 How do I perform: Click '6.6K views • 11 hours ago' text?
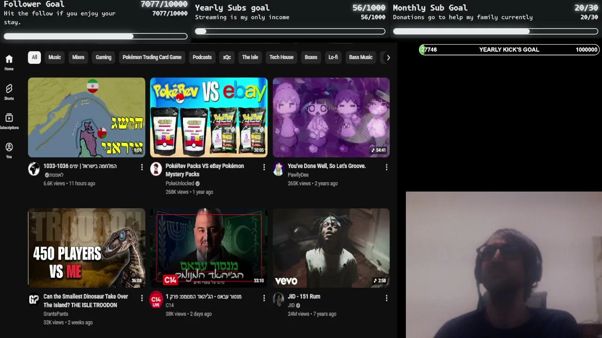point(69,184)
